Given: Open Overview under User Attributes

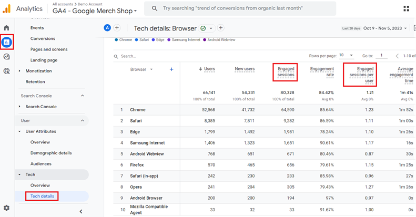Looking at the screenshot, I should coord(40,142).
